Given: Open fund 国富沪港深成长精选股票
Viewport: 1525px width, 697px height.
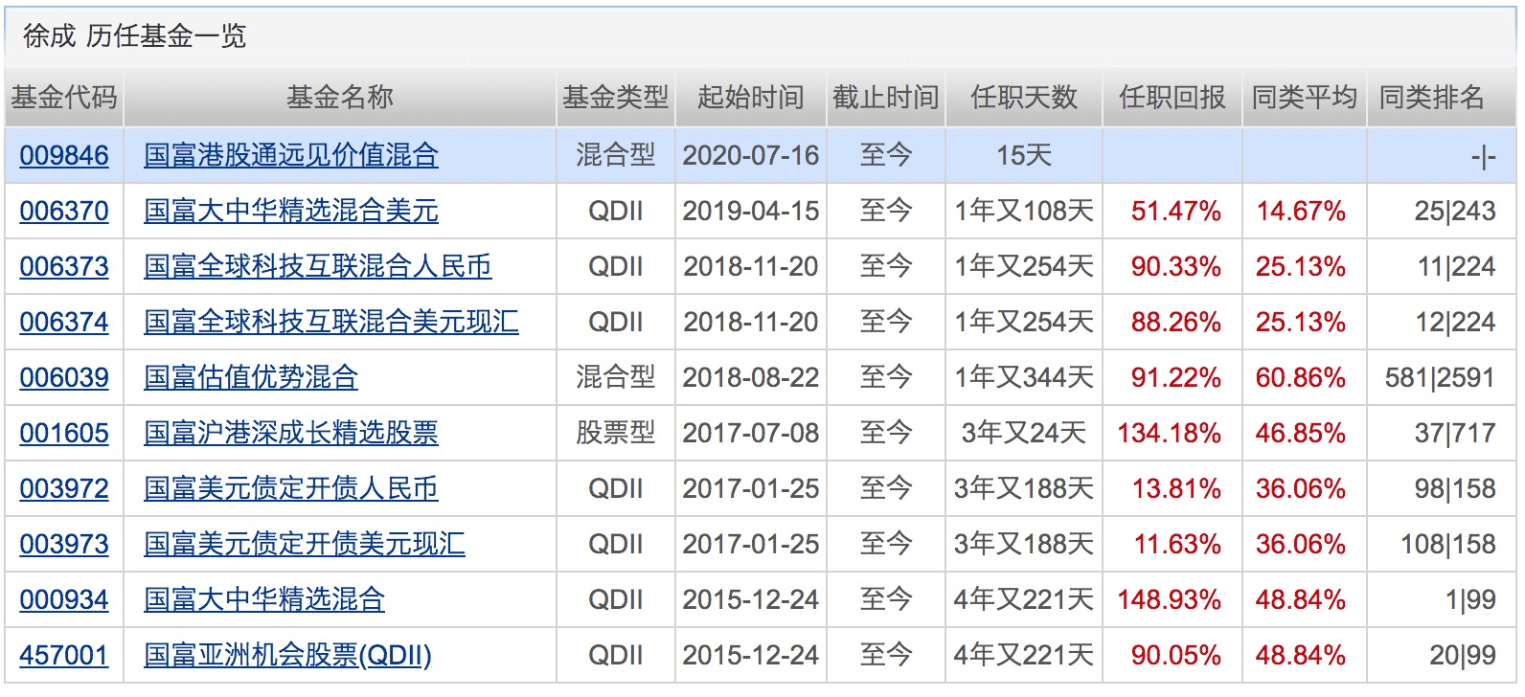Looking at the screenshot, I should coord(291,433).
